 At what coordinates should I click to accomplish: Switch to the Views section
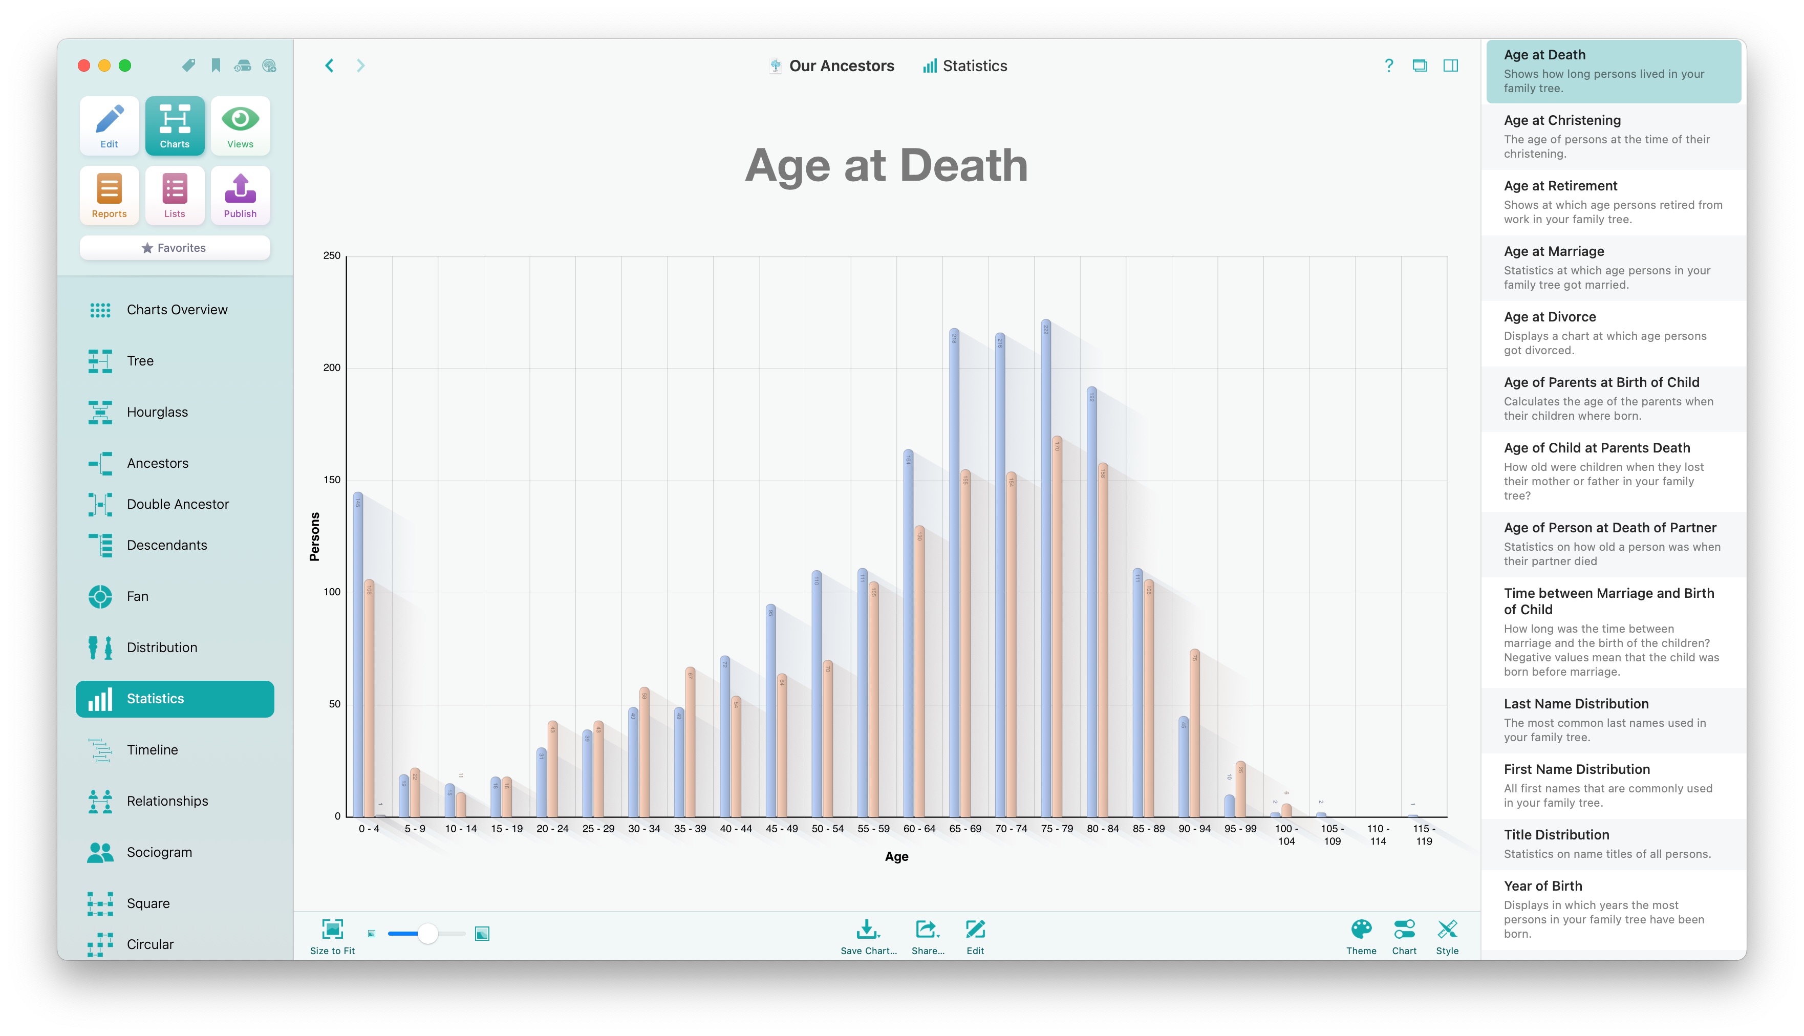240,126
